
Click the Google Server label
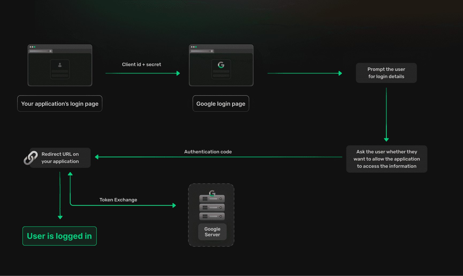(212, 232)
